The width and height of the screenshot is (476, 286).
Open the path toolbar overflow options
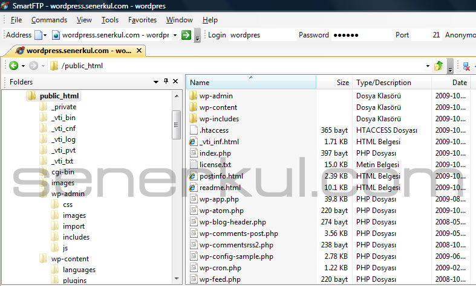pyautogui.click(x=450, y=66)
